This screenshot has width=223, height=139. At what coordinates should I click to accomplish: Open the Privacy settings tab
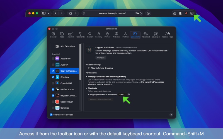[107, 35]
